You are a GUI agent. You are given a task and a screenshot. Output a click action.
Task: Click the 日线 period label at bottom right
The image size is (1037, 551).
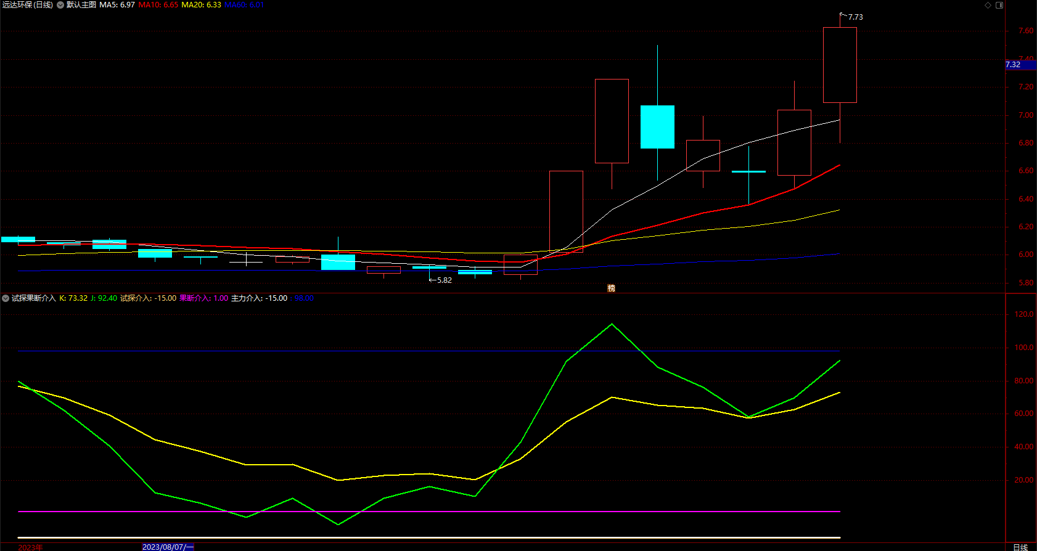(x=1020, y=547)
